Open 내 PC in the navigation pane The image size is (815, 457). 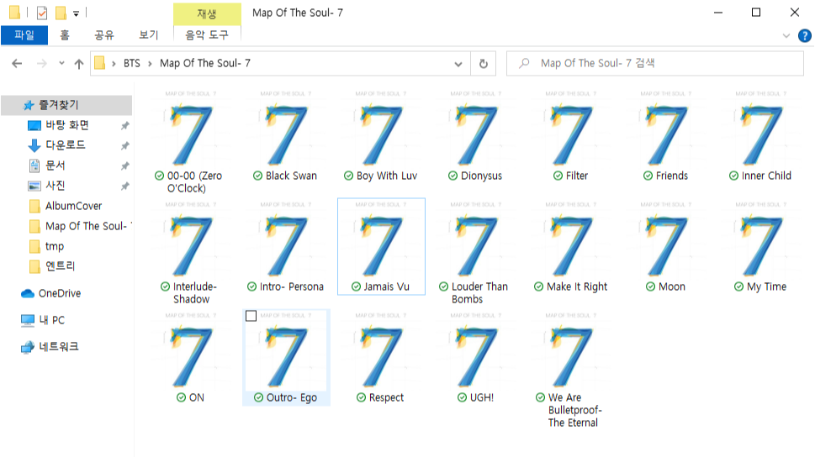(43, 320)
